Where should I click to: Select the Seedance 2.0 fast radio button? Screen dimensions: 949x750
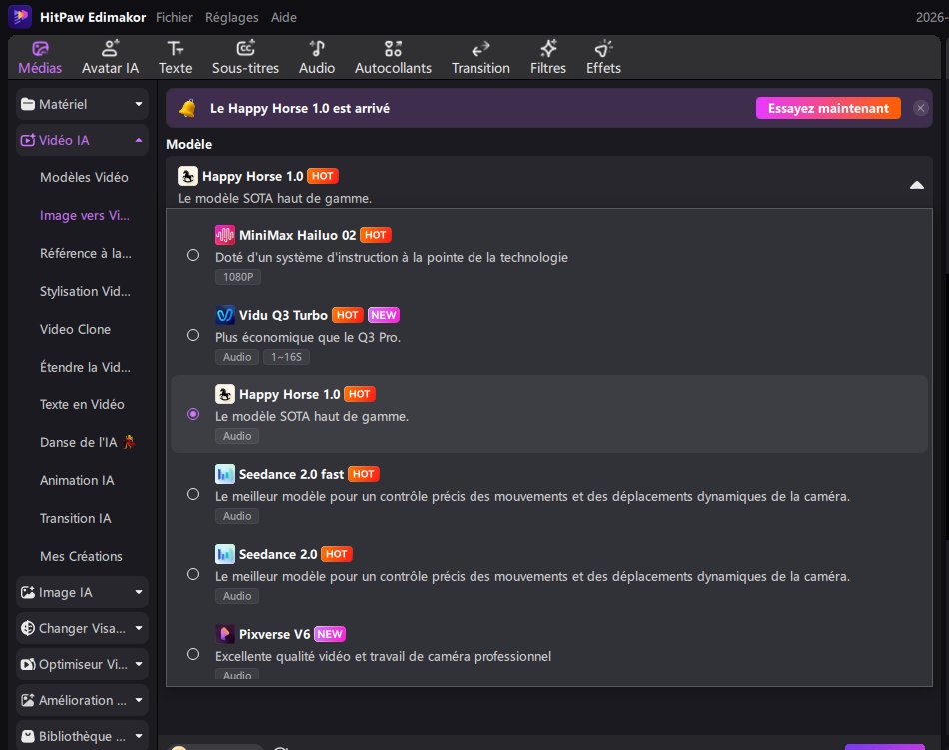(x=193, y=494)
